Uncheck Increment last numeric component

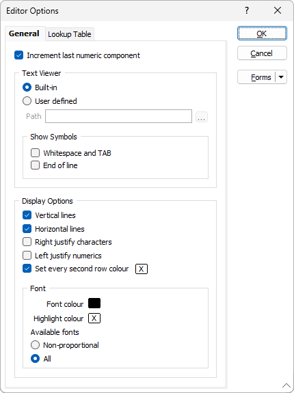pyautogui.click(x=18, y=55)
